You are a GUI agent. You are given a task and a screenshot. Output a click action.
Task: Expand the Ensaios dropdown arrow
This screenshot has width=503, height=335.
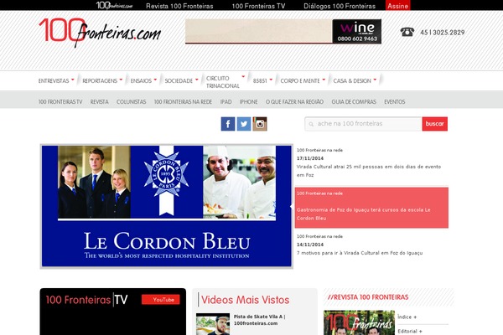point(155,80)
